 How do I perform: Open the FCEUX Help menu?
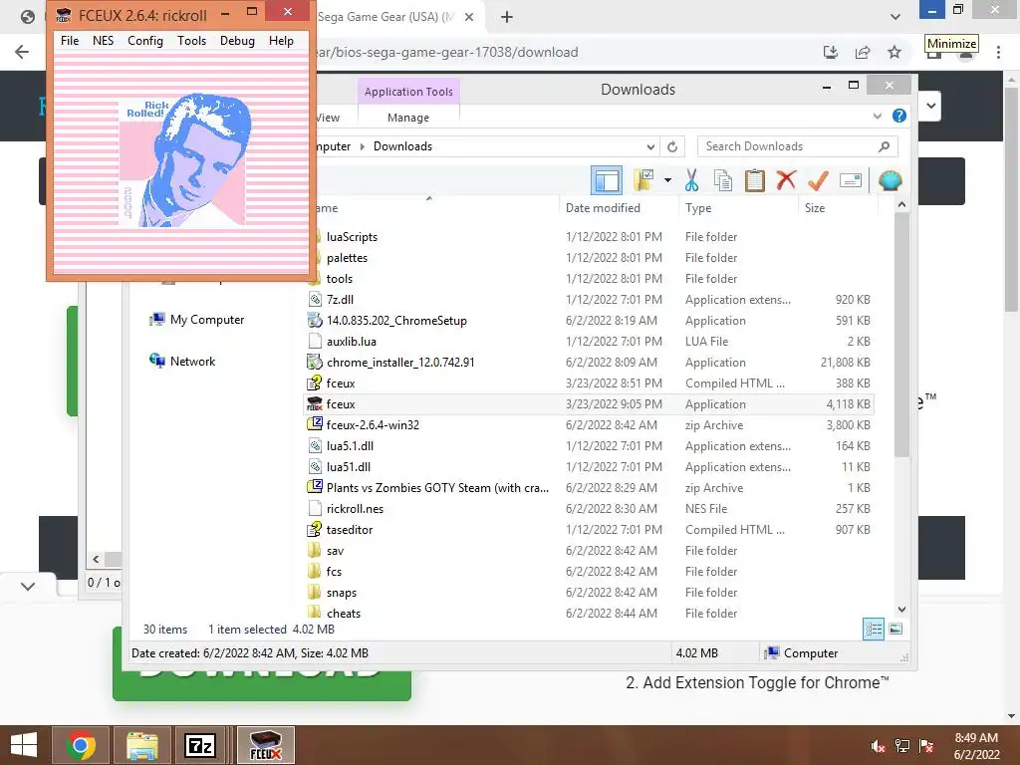click(281, 40)
